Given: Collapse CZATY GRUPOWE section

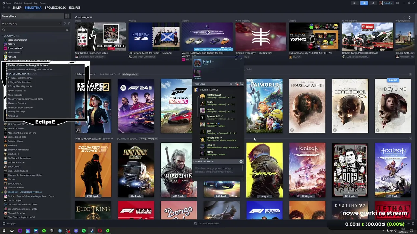Looking at the screenshot, I should click(193, 162).
